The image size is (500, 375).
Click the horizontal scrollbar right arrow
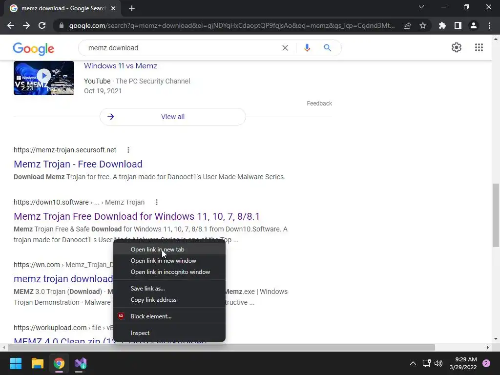point(488,347)
